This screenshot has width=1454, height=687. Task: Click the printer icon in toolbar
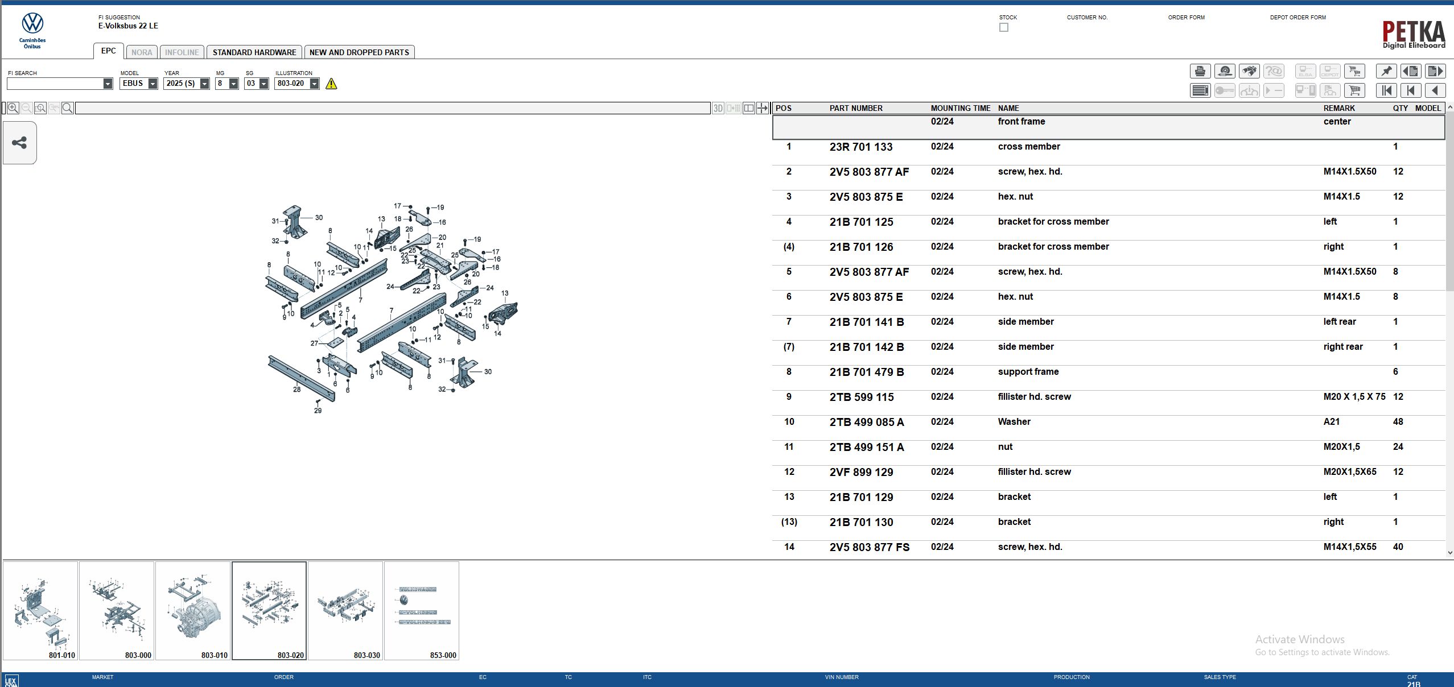(x=1200, y=71)
